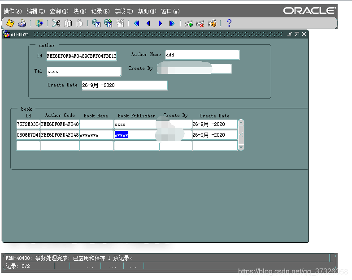Image resolution: width=352 pixels, height=280 pixels.
Task: Click the book grid scrollbar thumb
Action: [241, 135]
